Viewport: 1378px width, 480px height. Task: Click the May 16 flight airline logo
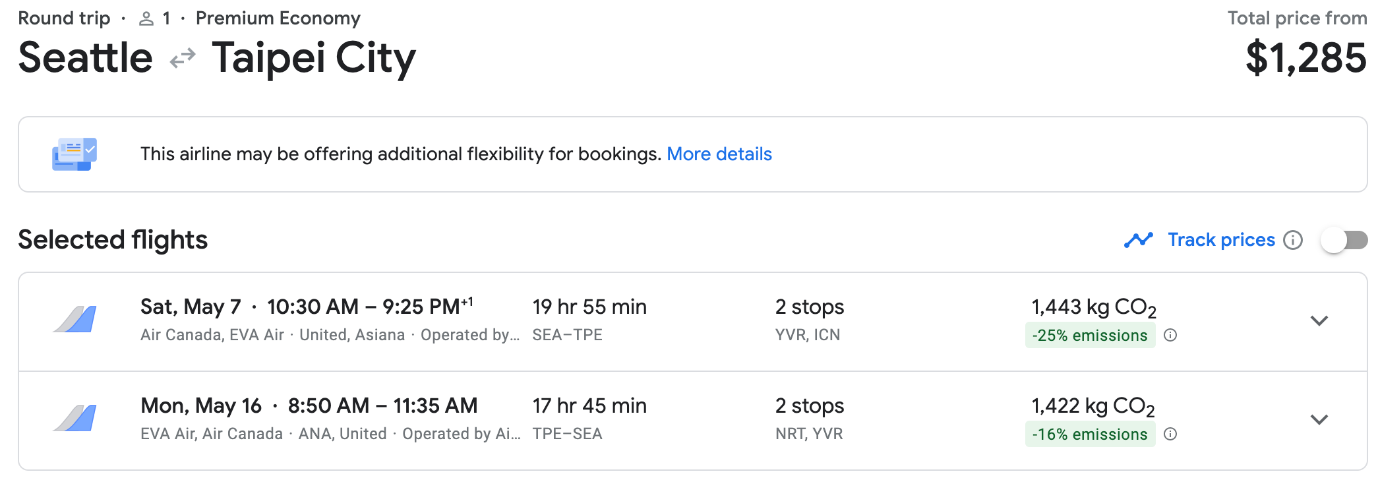75,418
